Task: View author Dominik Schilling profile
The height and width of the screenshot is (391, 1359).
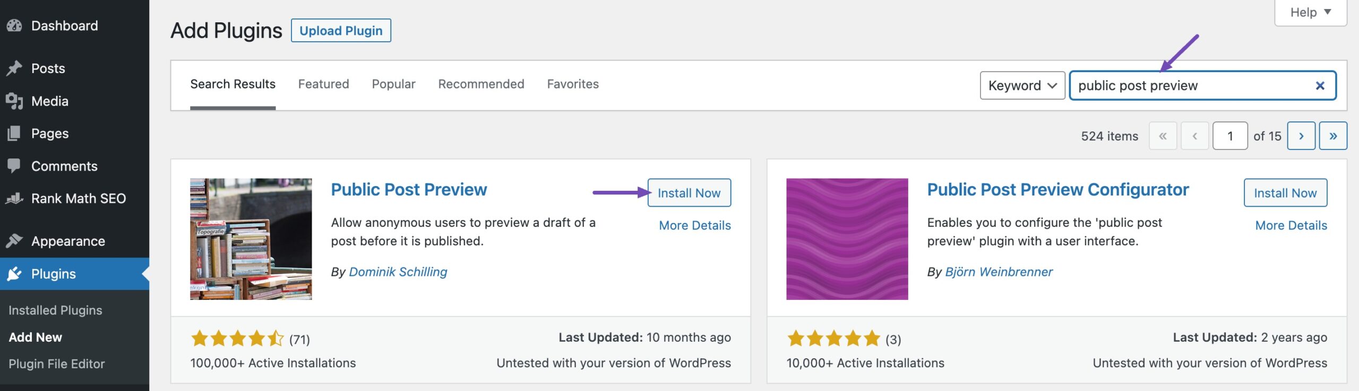Action: click(398, 272)
